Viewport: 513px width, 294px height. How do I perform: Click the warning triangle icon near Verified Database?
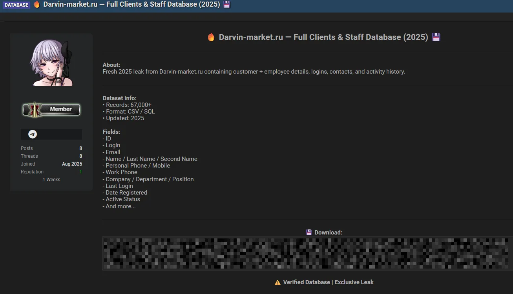tap(277, 282)
